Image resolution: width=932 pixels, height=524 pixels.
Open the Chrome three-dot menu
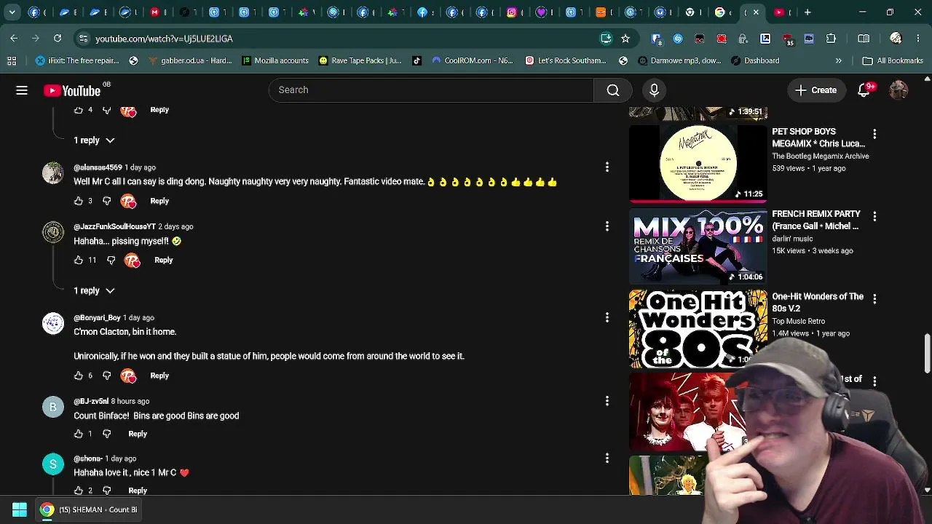coord(917,39)
